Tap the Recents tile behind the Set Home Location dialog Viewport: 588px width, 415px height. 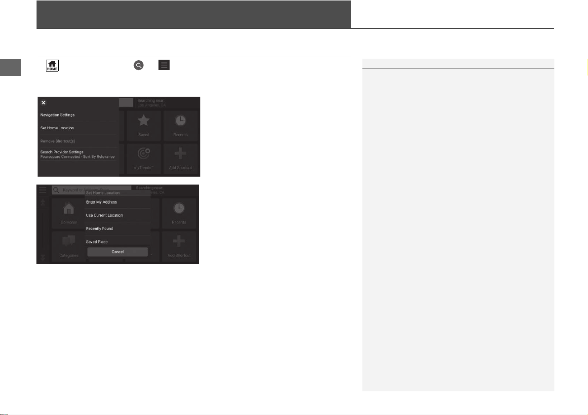pyautogui.click(x=179, y=213)
